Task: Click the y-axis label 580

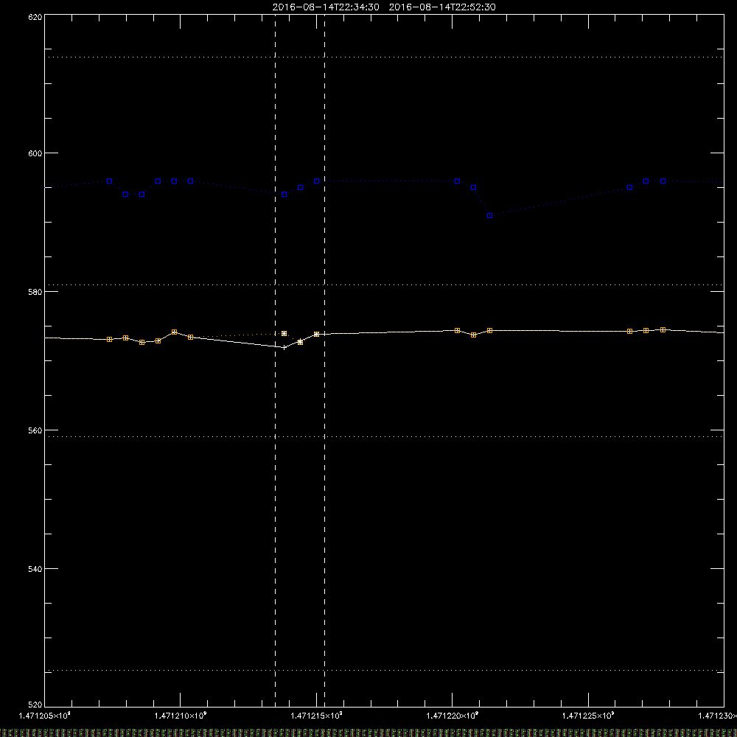Action: [35, 292]
